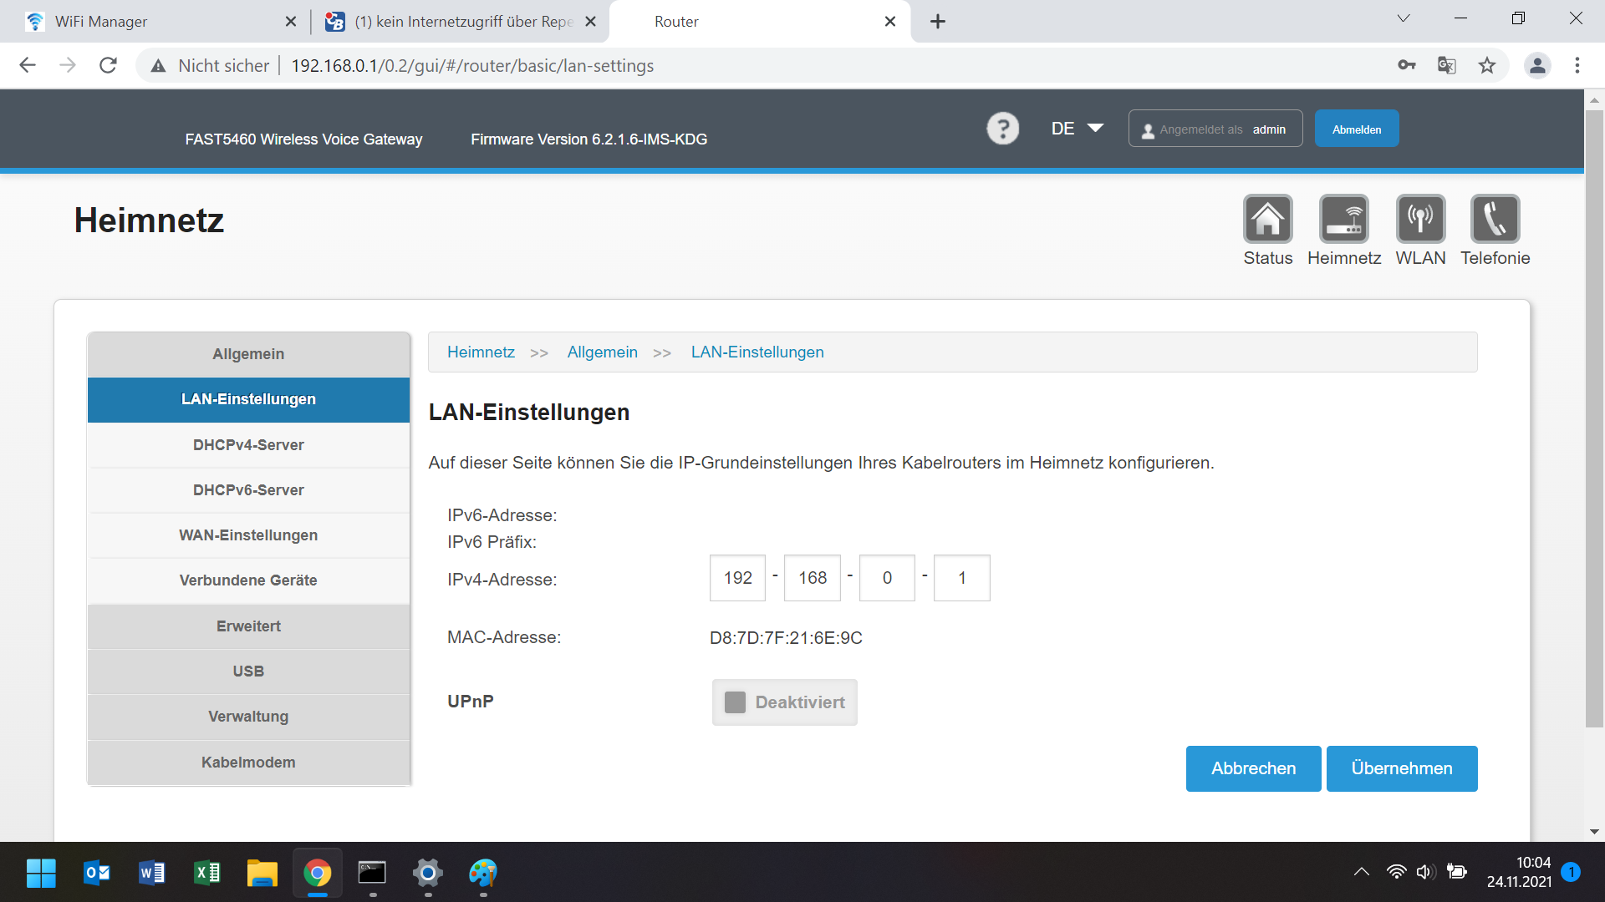Open the DE language dropdown
The image size is (1605, 902).
tap(1077, 128)
